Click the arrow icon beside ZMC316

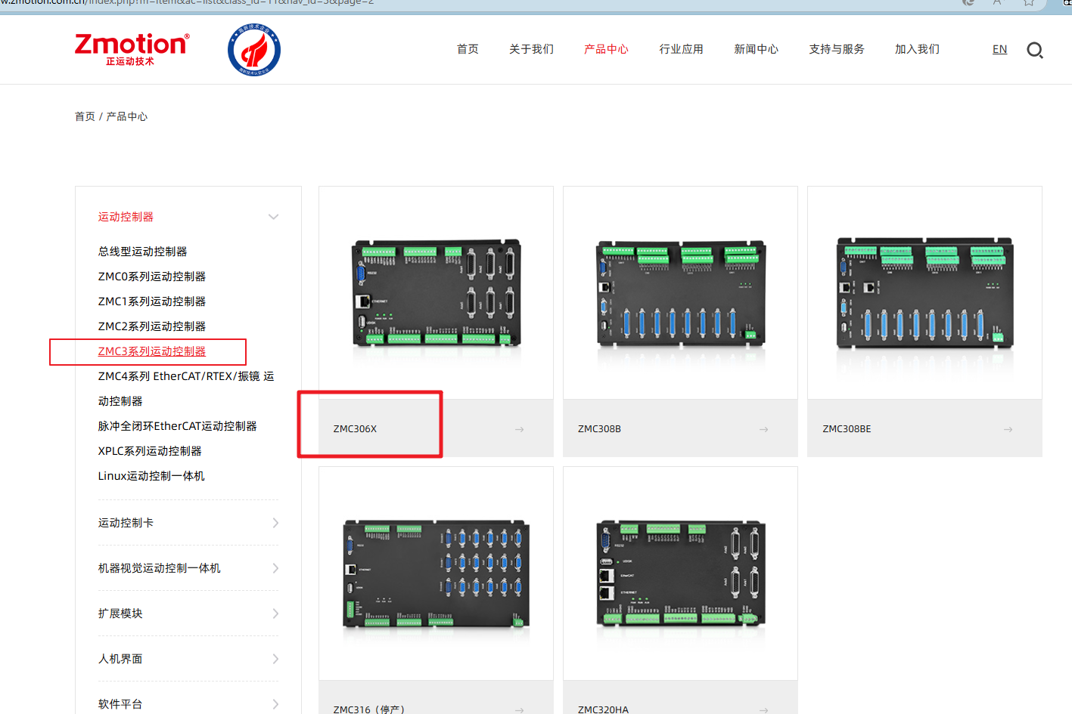pos(520,709)
